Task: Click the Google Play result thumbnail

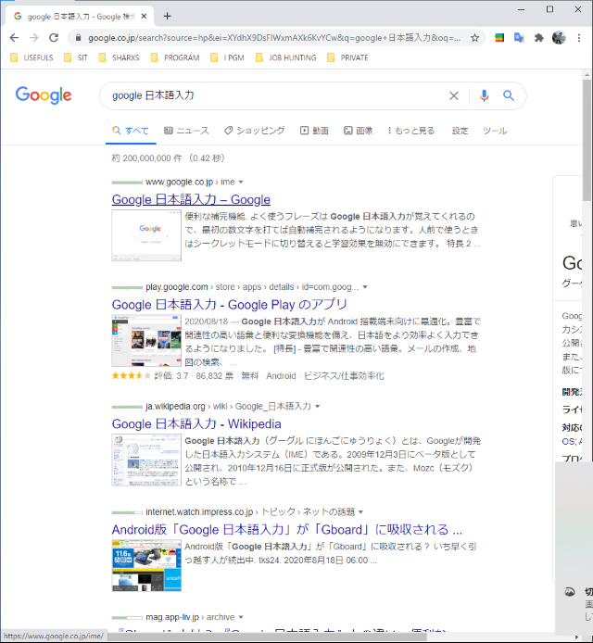Action: (146, 340)
